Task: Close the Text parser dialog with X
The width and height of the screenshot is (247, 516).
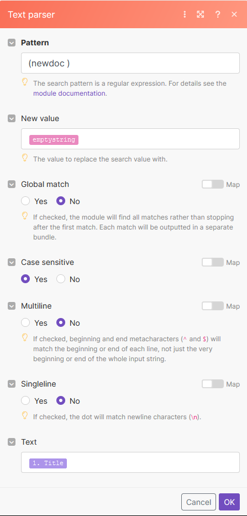Action: click(234, 14)
